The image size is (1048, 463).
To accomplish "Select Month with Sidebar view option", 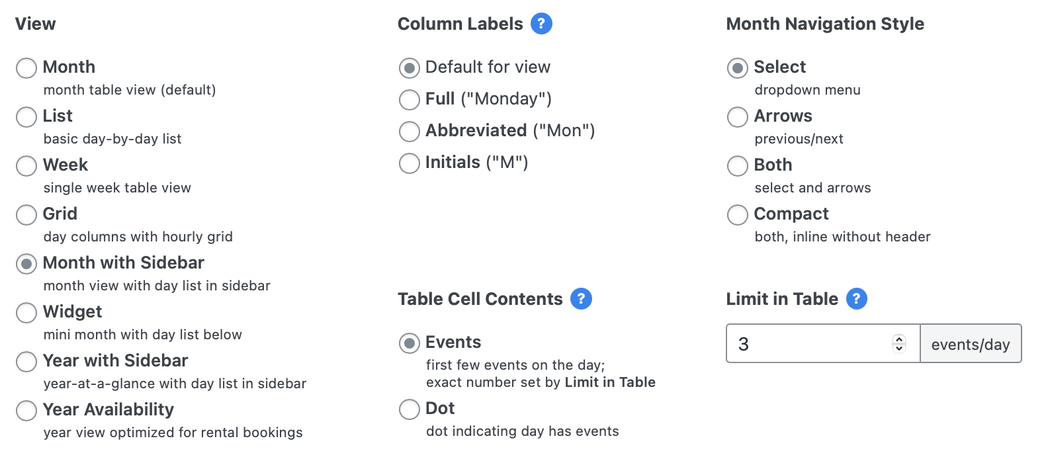I will [26, 264].
